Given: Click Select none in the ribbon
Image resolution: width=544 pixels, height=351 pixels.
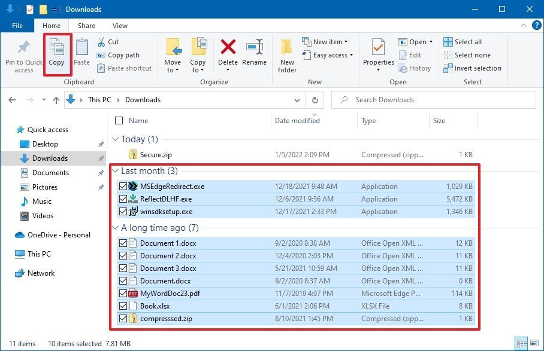Looking at the screenshot, I should [x=467, y=54].
